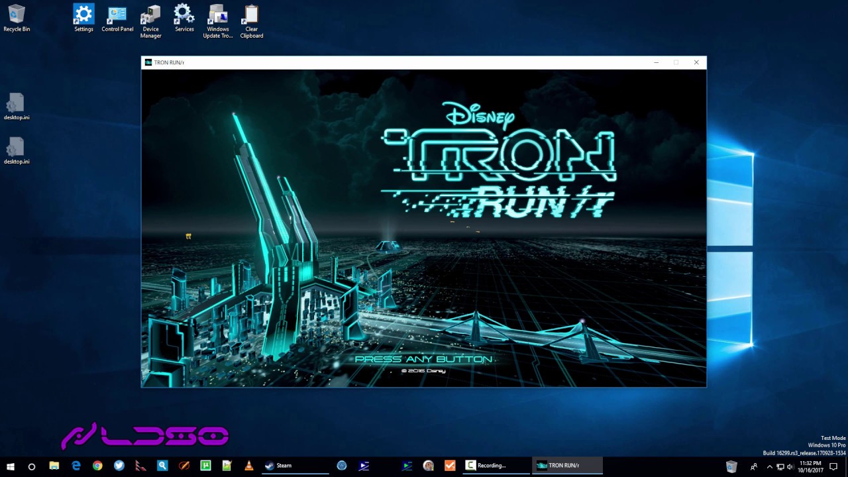Open the Notepad++ taskbar icon

pyautogui.click(x=227, y=466)
